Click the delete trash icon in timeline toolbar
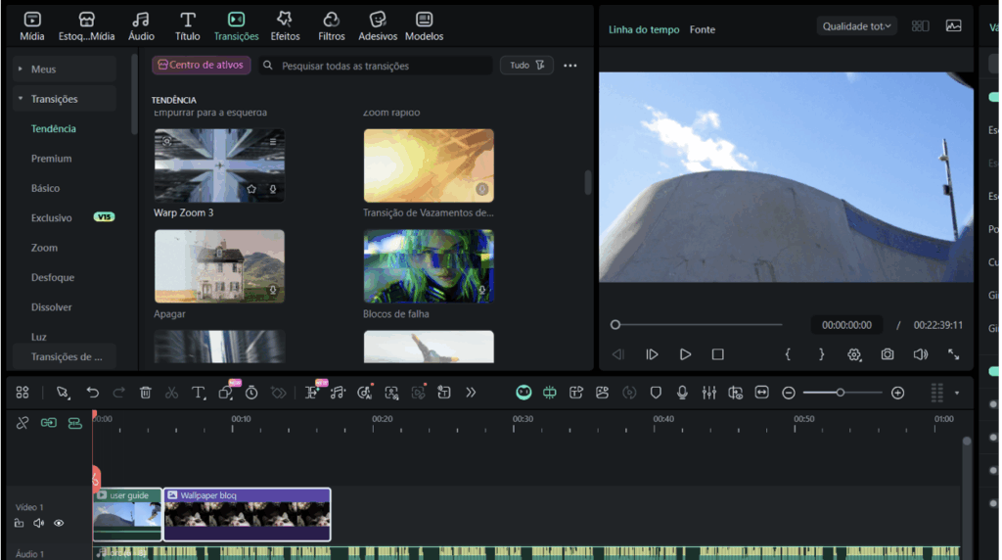This screenshot has height=560, width=1002. (146, 393)
